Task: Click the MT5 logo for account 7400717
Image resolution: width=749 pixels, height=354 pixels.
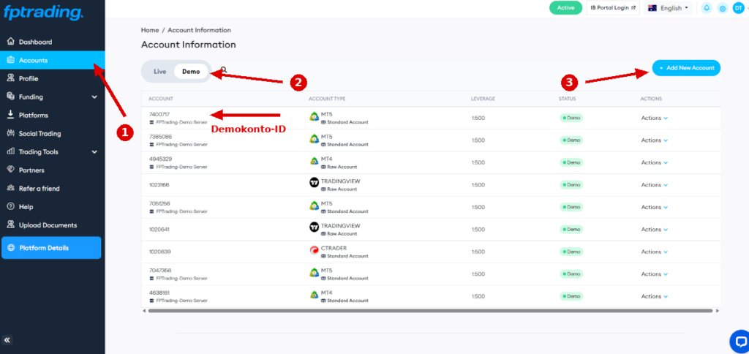Action: (x=314, y=116)
